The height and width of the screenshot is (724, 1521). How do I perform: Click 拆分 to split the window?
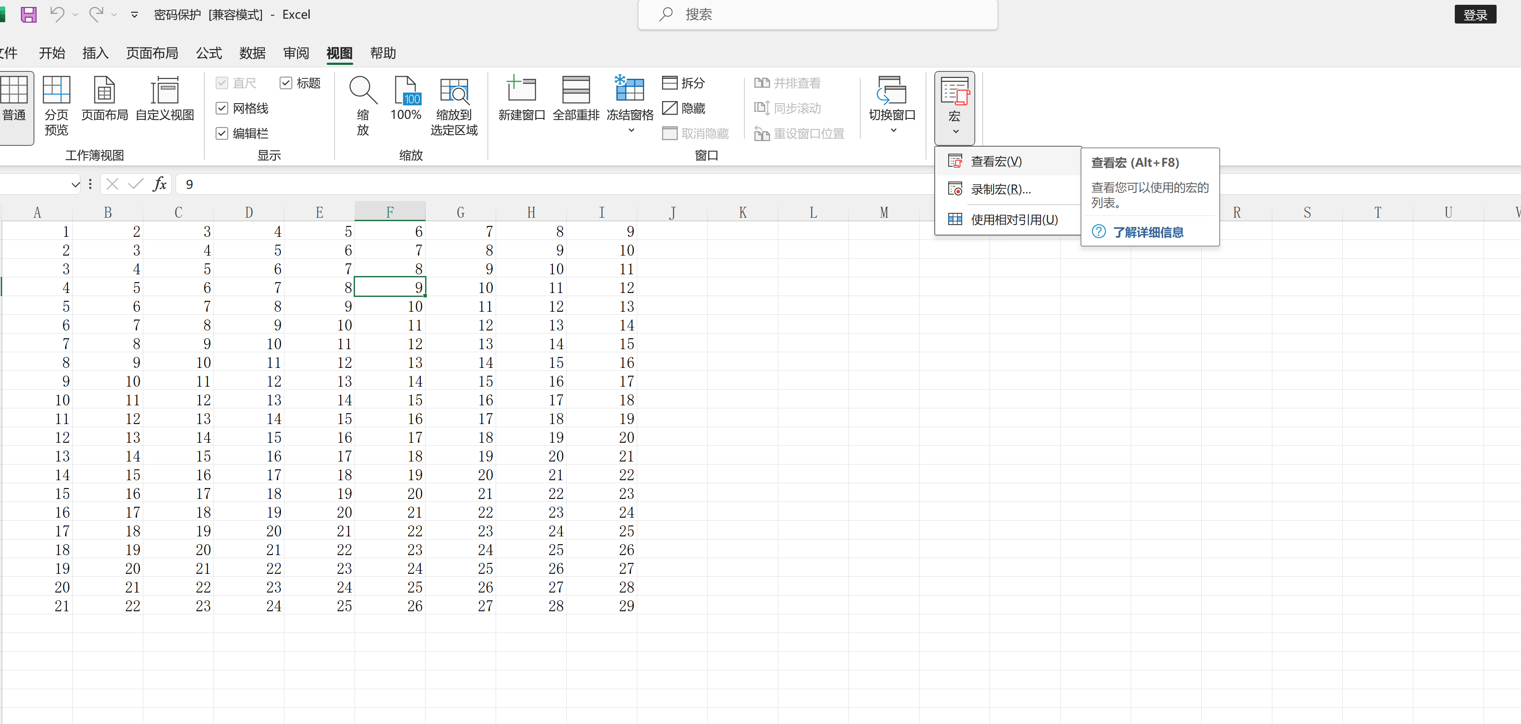coord(683,83)
